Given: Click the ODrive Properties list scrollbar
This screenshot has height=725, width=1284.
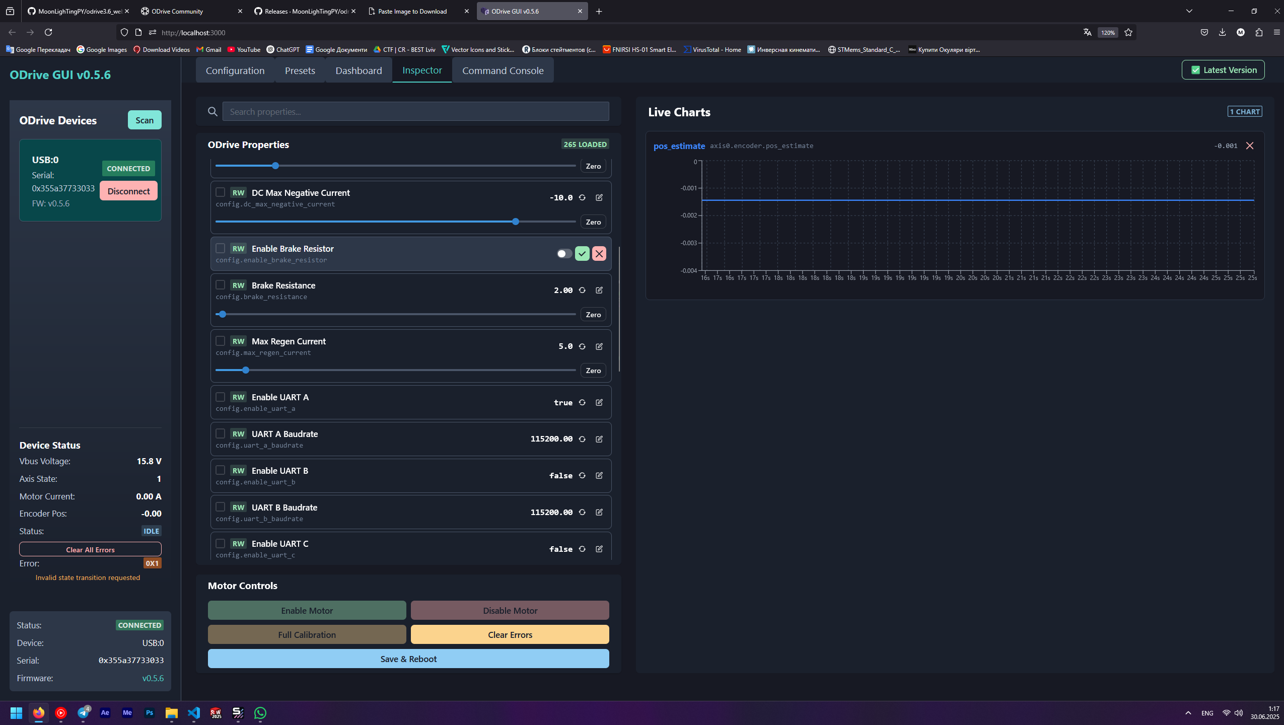Looking at the screenshot, I should (x=619, y=310).
